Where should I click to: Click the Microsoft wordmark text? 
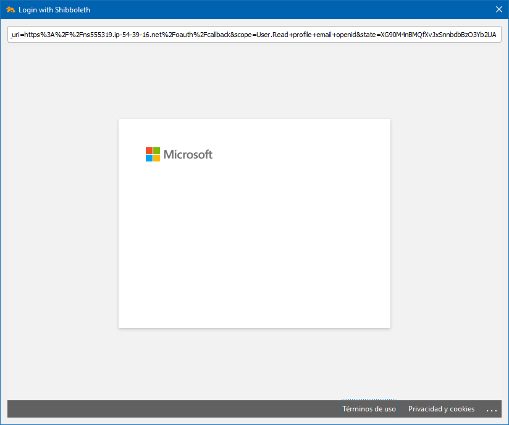tap(188, 155)
